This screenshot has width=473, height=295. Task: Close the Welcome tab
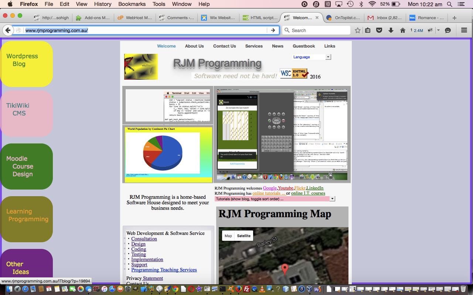coord(317,18)
